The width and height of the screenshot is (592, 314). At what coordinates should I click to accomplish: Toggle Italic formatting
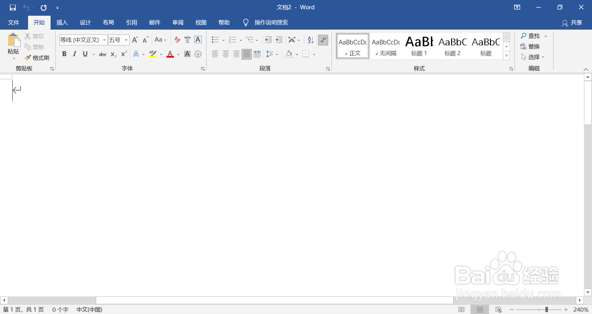pyautogui.click(x=75, y=54)
